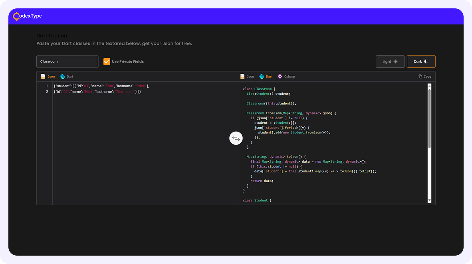
Task: Click the second JSON line with "Nick"
Action: [x=97, y=92]
